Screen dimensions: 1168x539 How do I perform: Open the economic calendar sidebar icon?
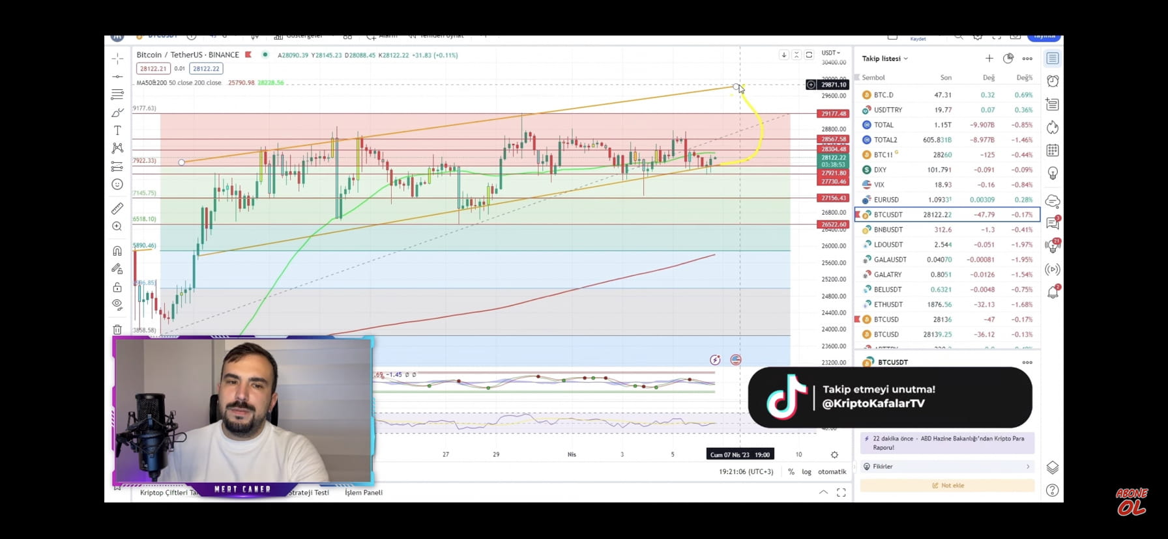pyautogui.click(x=1053, y=150)
